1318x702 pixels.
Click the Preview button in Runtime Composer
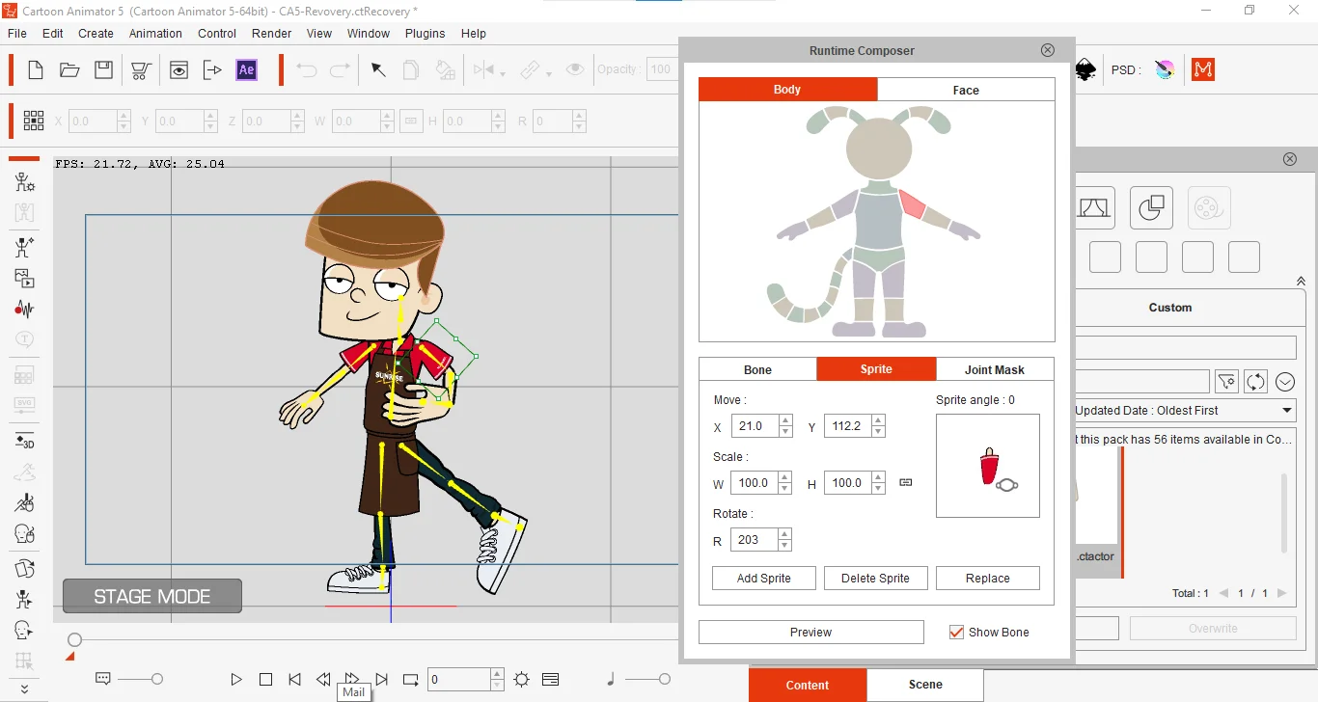[x=810, y=632]
